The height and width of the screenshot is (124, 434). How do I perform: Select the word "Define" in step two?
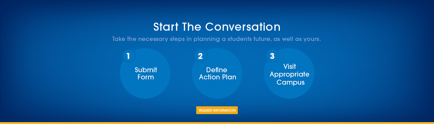click(x=217, y=70)
